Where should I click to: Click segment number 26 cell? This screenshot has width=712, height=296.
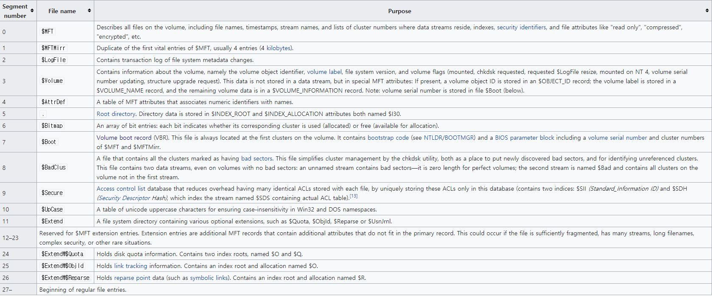point(18,278)
